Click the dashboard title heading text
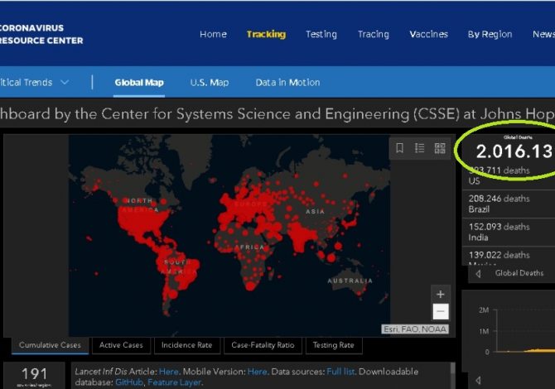 click(x=277, y=114)
